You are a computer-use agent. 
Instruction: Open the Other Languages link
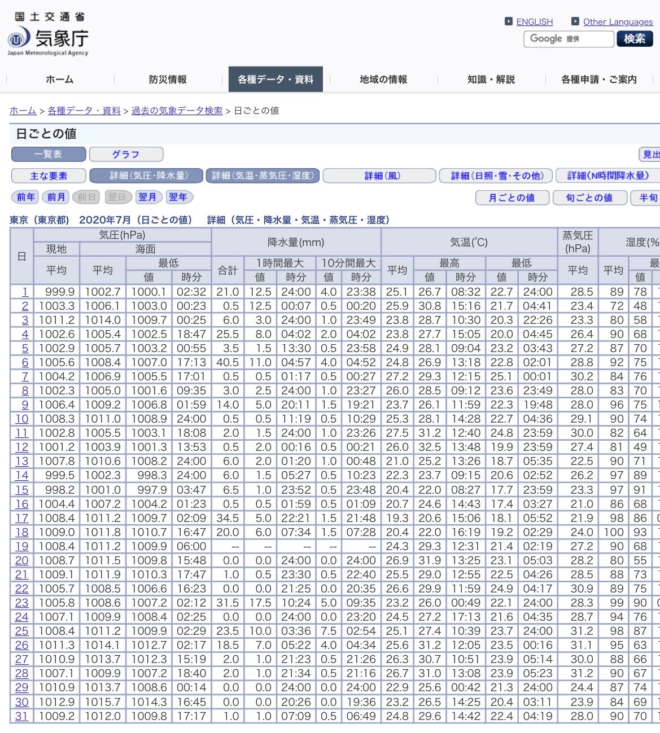pyautogui.click(x=618, y=21)
